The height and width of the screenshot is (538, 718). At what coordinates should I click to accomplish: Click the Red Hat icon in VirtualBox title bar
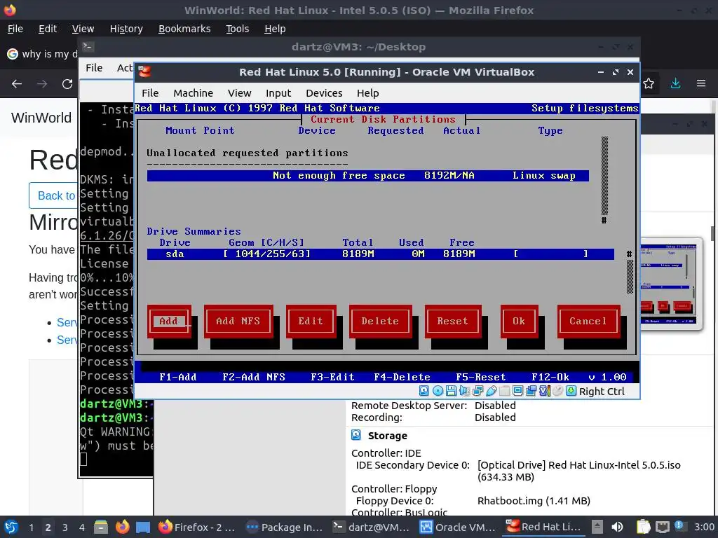coord(144,72)
